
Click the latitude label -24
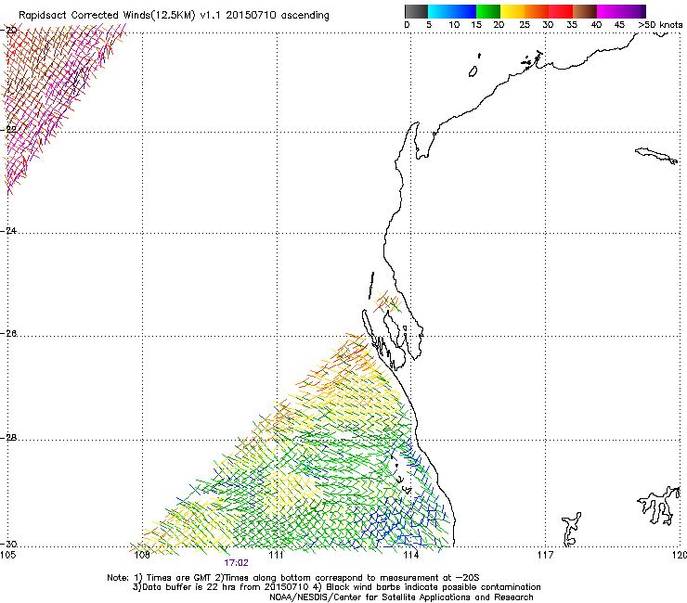(x=9, y=230)
